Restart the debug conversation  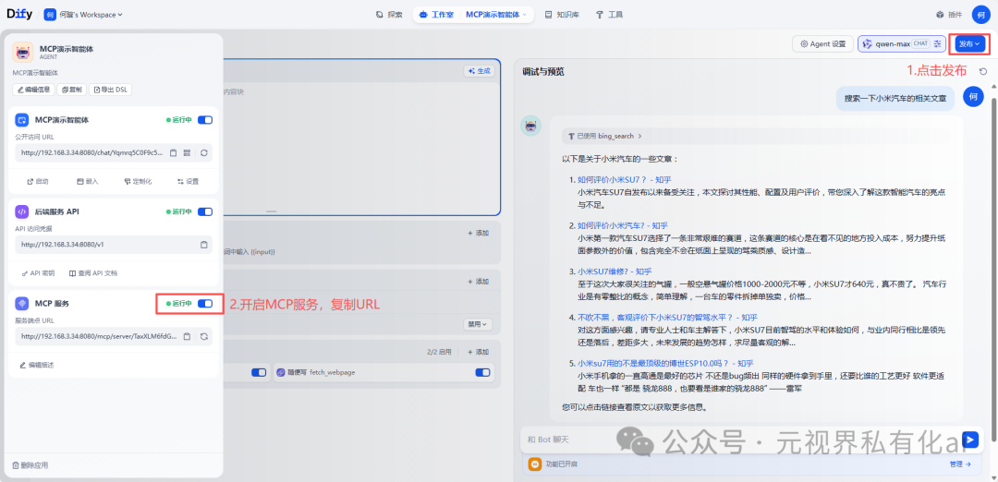coord(982,71)
